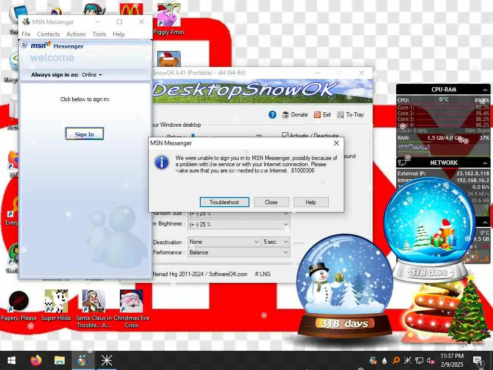
Task: Collapse the CPU-RAM gadget panel arrow
Action: 485,90
